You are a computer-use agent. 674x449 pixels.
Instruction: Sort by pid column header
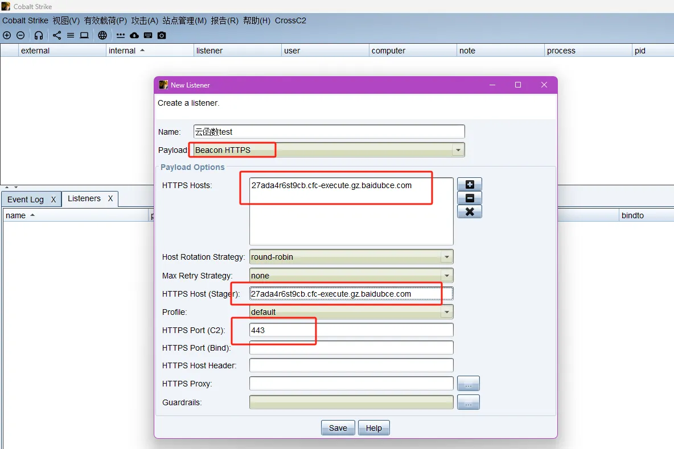tap(653, 51)
